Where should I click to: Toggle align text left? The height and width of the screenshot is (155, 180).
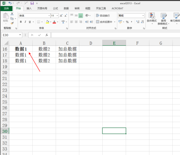tap(72, 22)
